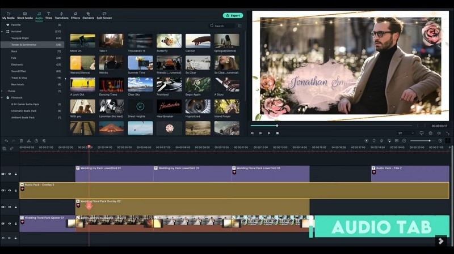Lock audio track 1
This screenshot has width=454, height=254.
pos(16,238)
